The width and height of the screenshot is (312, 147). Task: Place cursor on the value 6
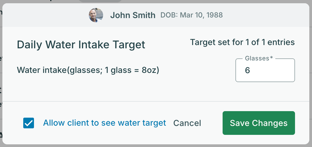248,71
